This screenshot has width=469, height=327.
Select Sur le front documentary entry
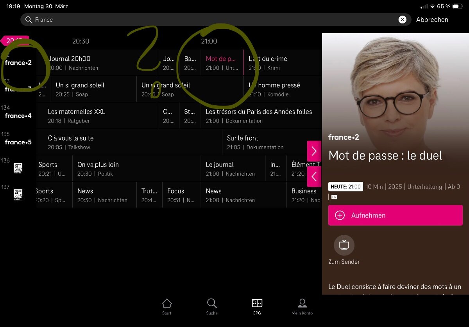266,142
